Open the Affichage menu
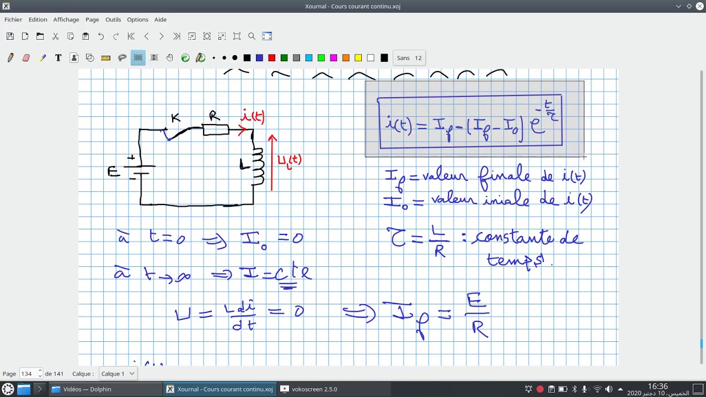The height and width of the screenshot is (397, 706). coord(66,19)
